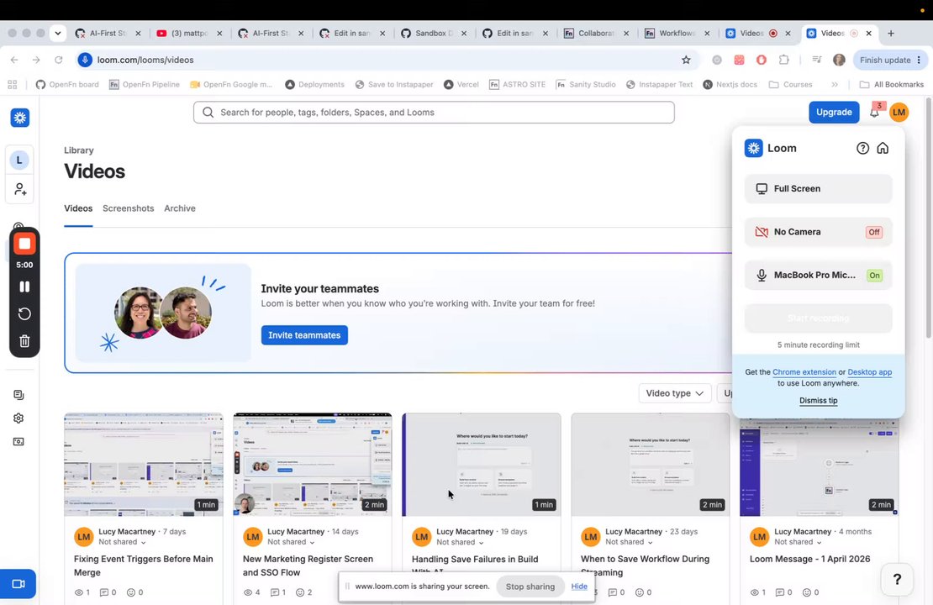Show more bookmarks with the double chevron

[x=835, y=85]
